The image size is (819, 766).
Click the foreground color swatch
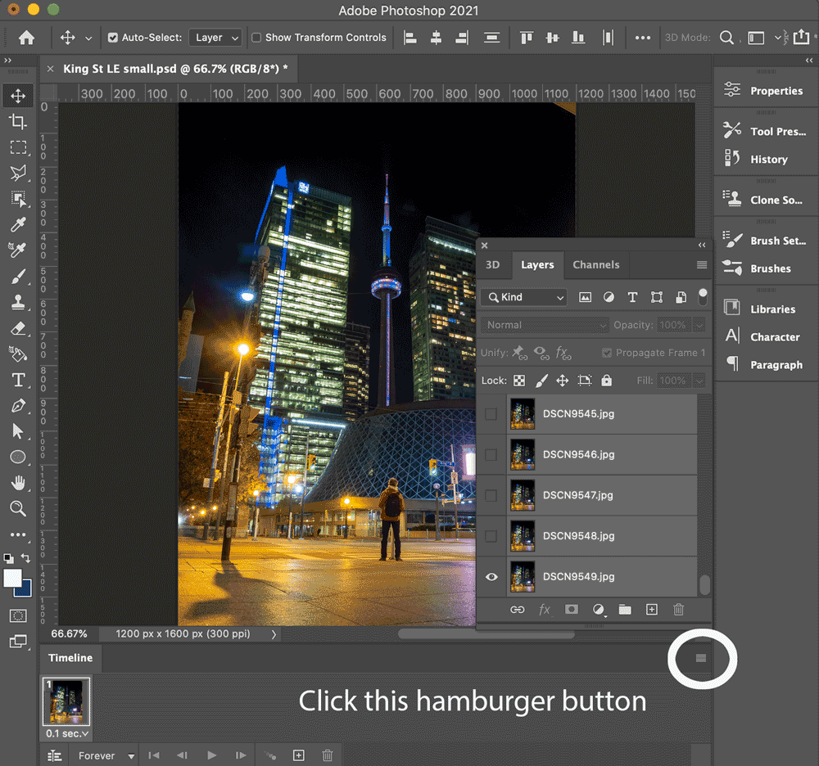tap(12, 579)
